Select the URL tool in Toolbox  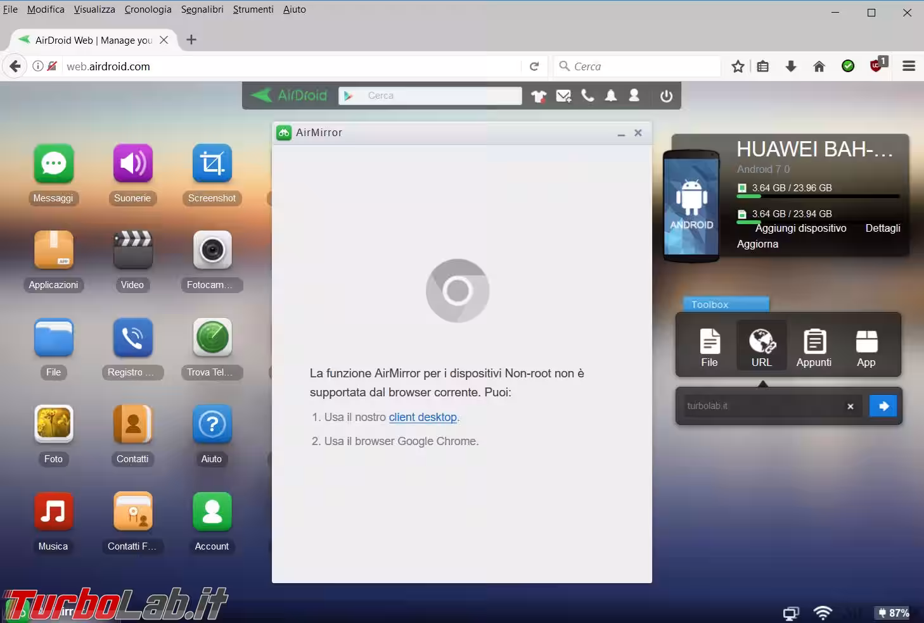click(x=762, y=347)
